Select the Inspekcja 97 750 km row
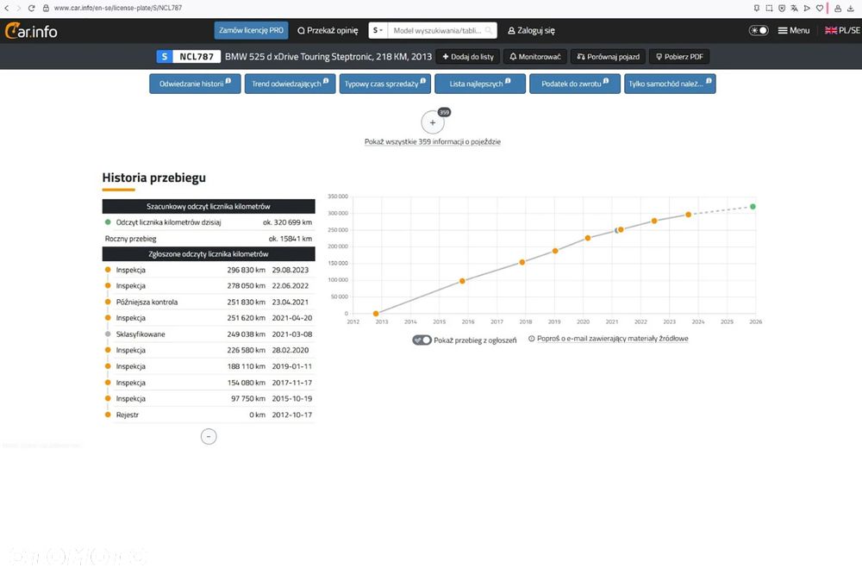 pyautogui.click(x=209, y=398)
